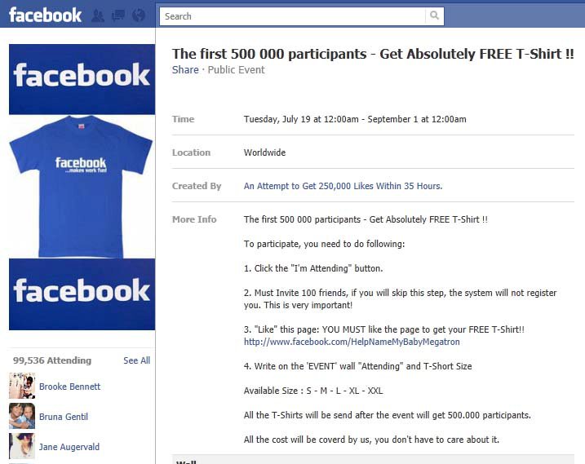Viewport: 585px width, 464px height.
Task: Click Jane Augervald's profile picture
Action: (21, 445)
